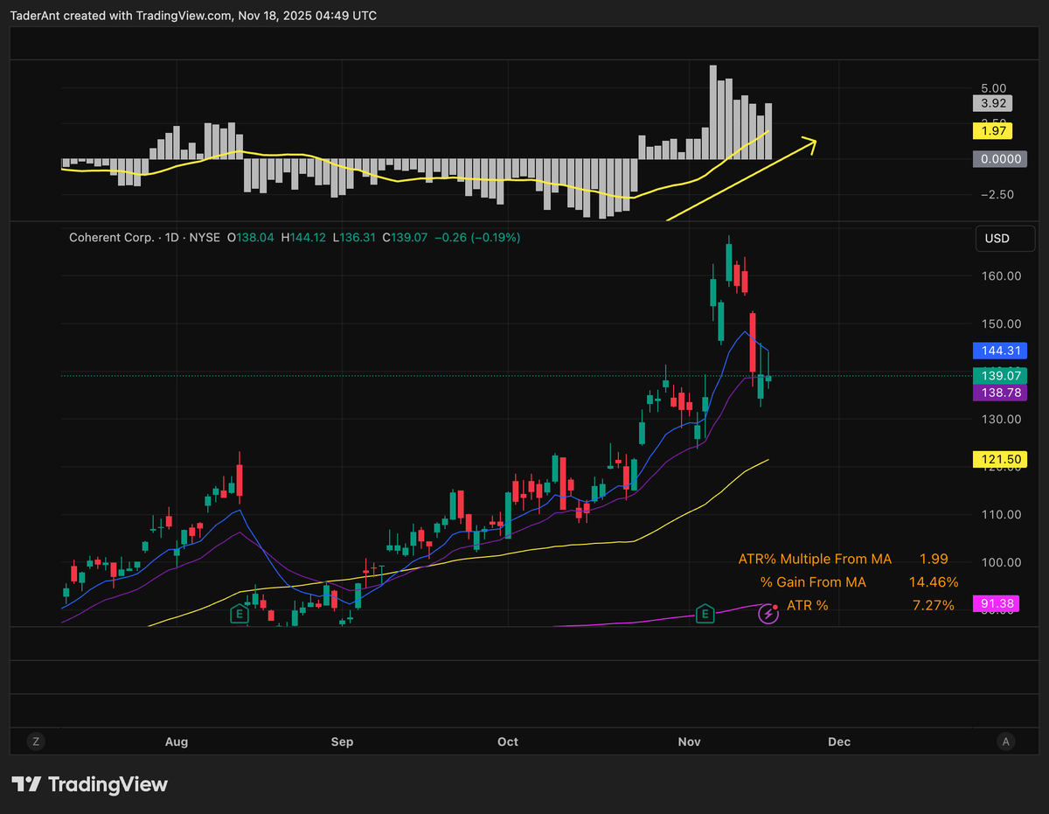This screenshot has width=1049, height=814.
Task: Click the L136.31 low value
Action: point(354,237)
